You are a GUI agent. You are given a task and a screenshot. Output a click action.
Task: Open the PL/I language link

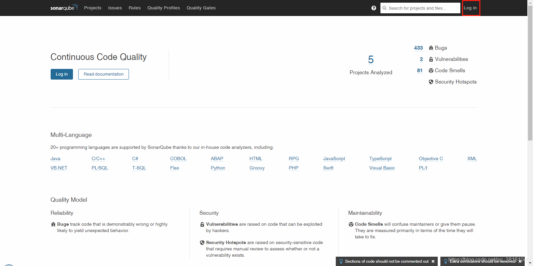coord(423,168)
